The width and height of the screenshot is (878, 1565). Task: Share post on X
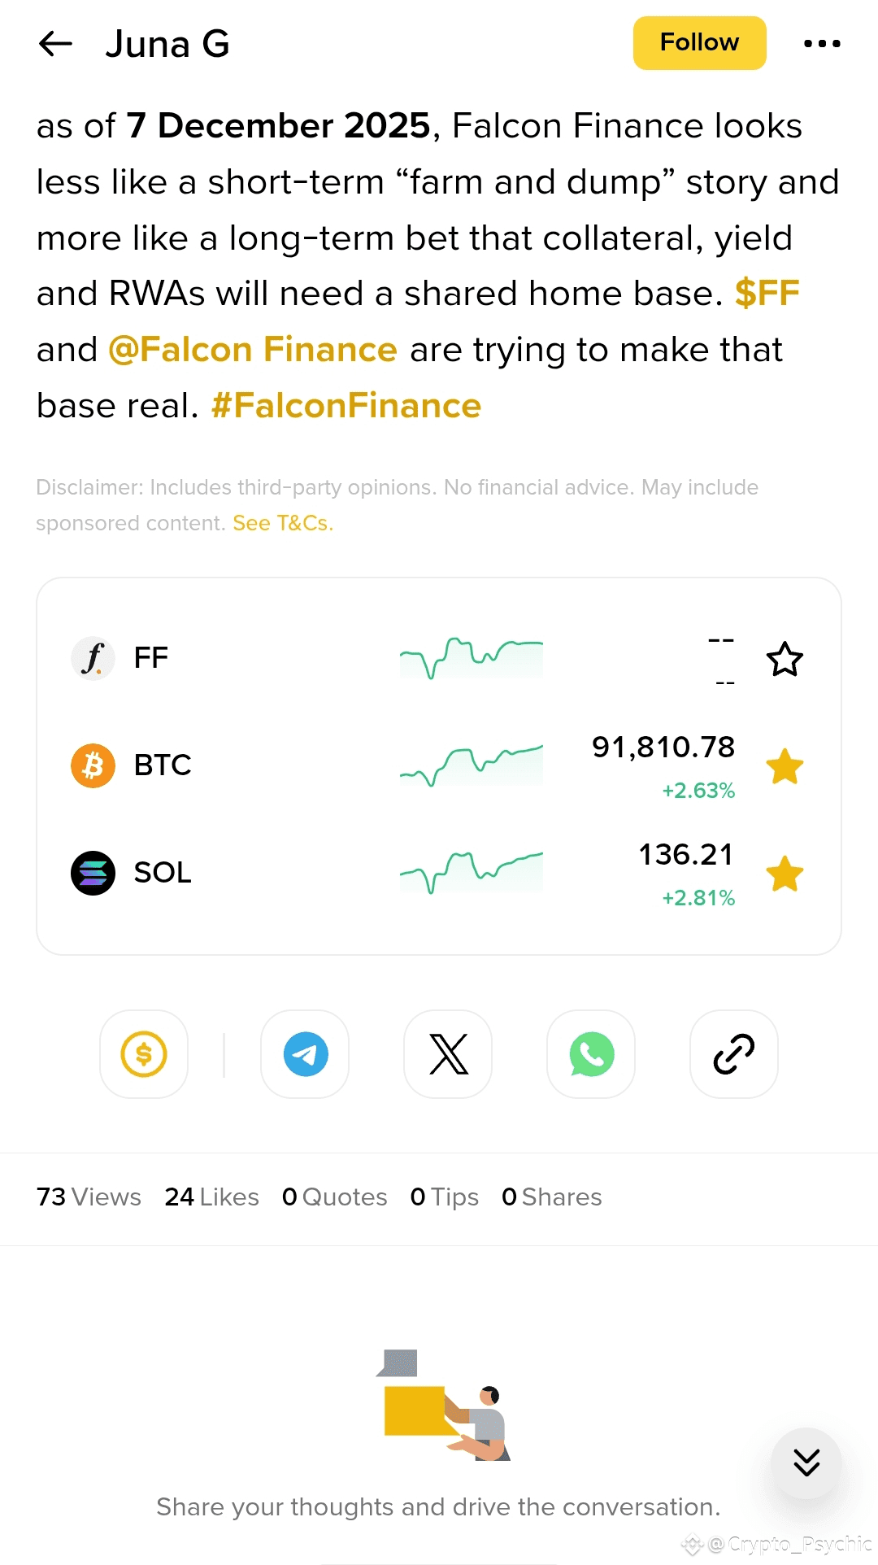(448, 1054)
